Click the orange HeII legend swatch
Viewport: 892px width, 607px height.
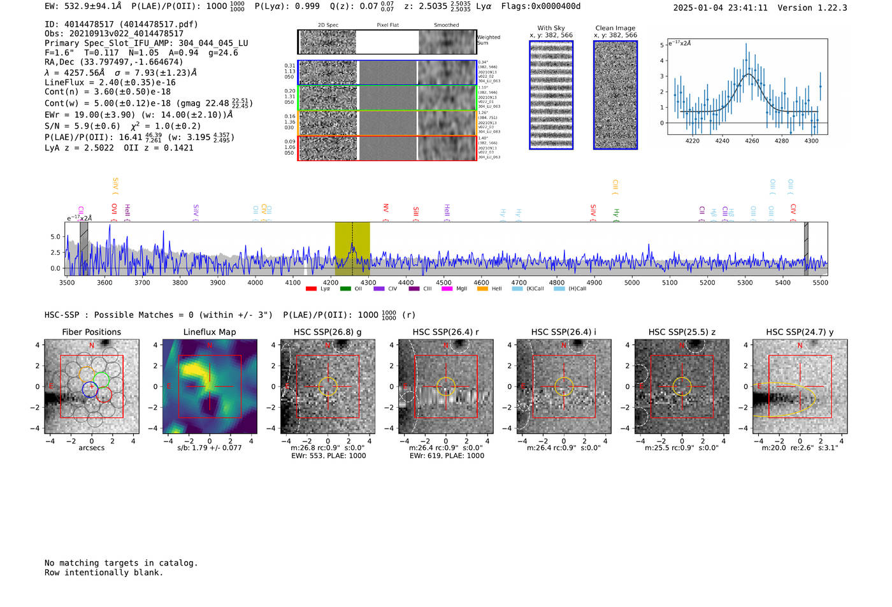point(482,289)
